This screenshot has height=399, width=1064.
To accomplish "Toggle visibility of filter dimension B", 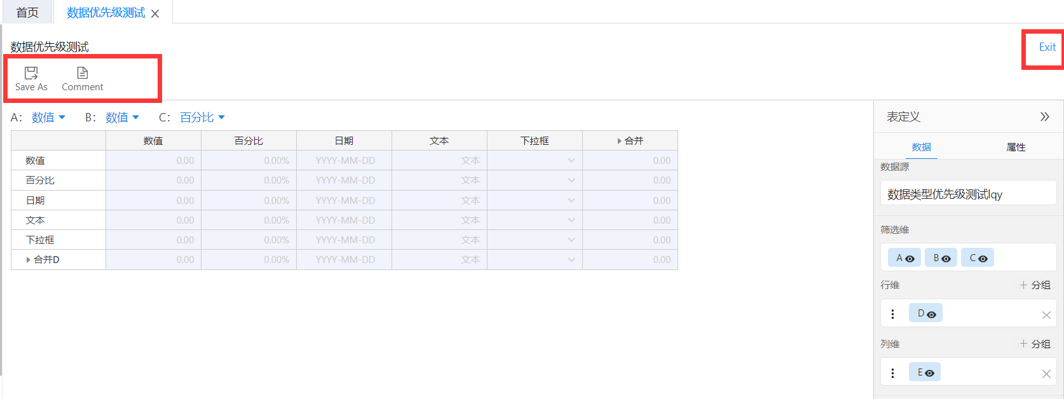I will pyautogui.click(x=946, y=259).
